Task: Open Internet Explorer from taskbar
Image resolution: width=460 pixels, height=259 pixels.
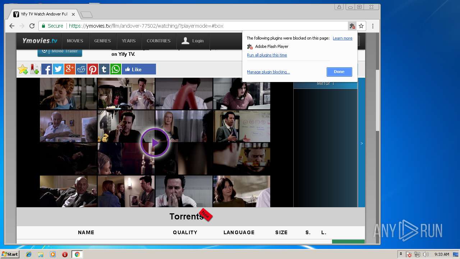Action: (x=29, y=254)
